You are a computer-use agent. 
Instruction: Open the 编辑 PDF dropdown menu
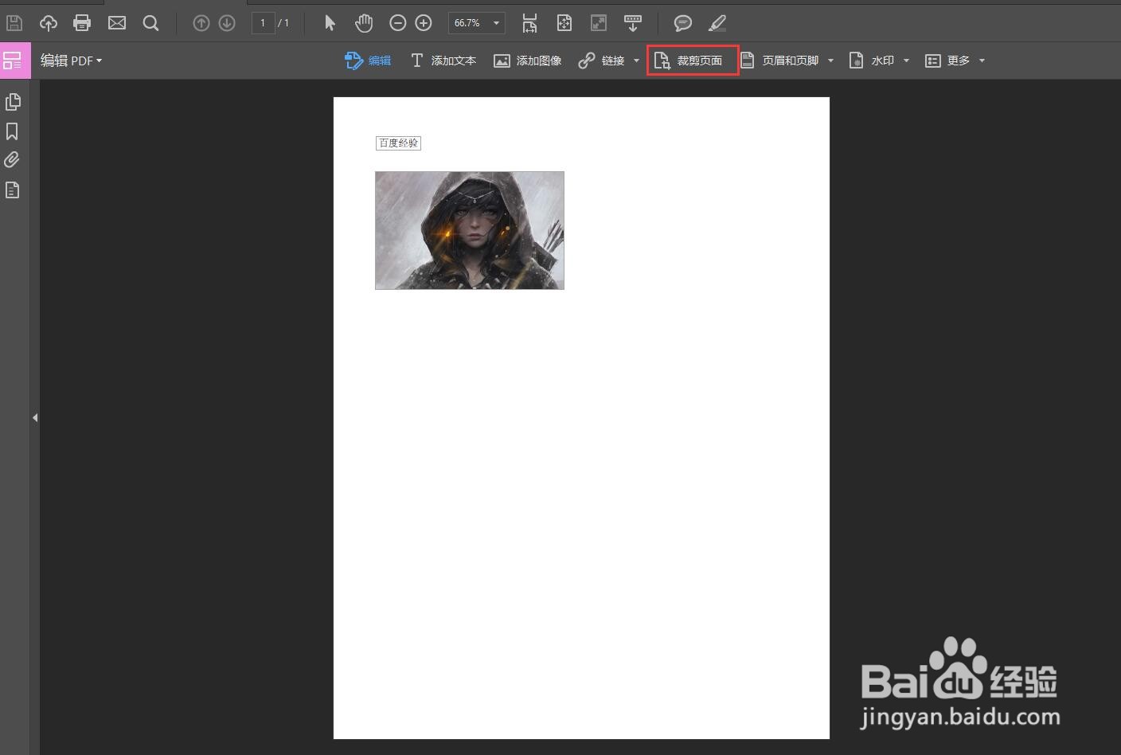pyautogui.click(x=71, y=61)
